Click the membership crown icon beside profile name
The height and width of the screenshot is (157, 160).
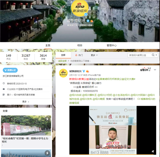pos(92,21)
